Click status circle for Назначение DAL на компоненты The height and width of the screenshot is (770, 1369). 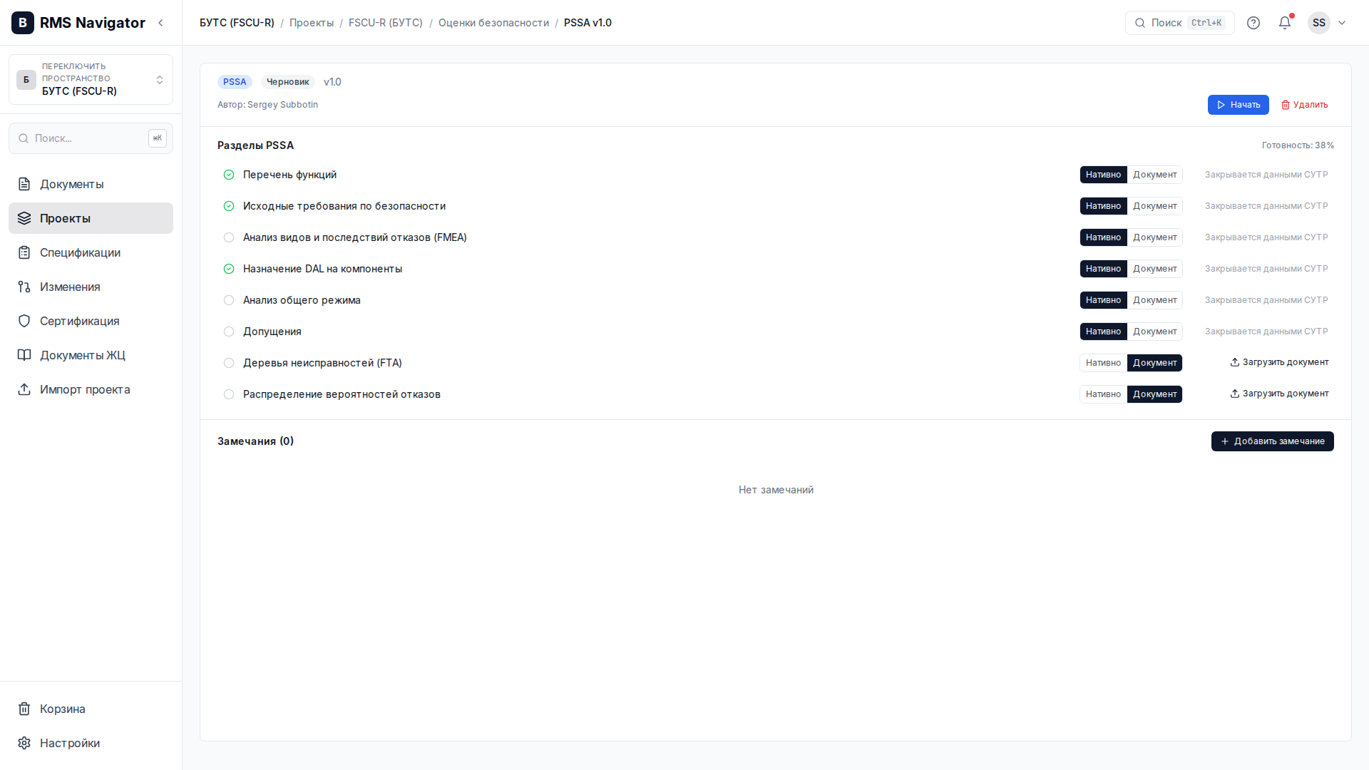[x=229, y=269]
